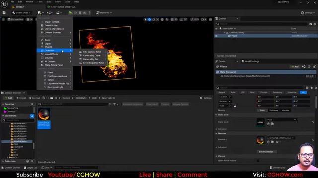Click the Location X value field
The height and width of the screenshot is (178, 318).
tap(265, 97)
